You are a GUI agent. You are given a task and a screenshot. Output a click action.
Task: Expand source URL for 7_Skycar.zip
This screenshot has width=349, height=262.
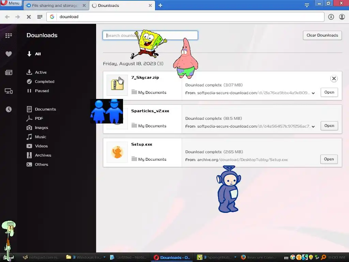click(313, 93)
